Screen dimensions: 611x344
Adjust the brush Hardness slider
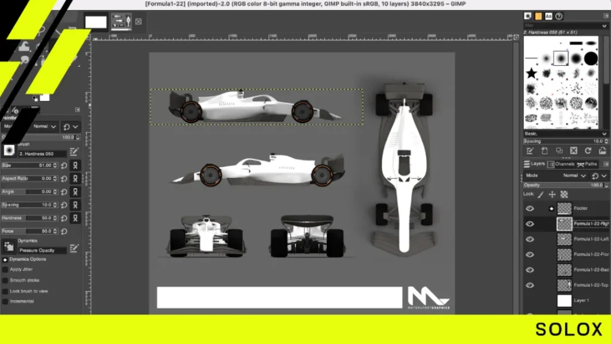point(29,218)
